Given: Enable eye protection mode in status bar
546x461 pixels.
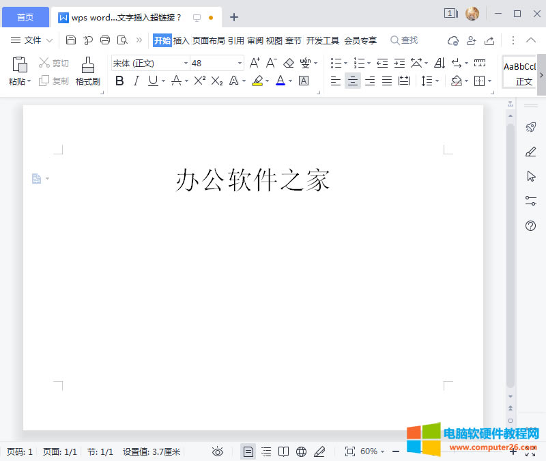Looking at the screenshot, I should click(x=218, y=451).
